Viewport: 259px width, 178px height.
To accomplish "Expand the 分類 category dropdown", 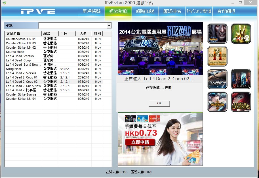I will (109, 26).
